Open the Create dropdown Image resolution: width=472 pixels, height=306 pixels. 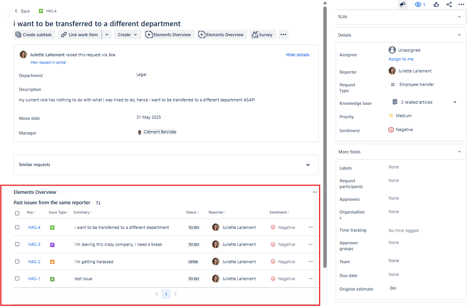coord(127,35)
